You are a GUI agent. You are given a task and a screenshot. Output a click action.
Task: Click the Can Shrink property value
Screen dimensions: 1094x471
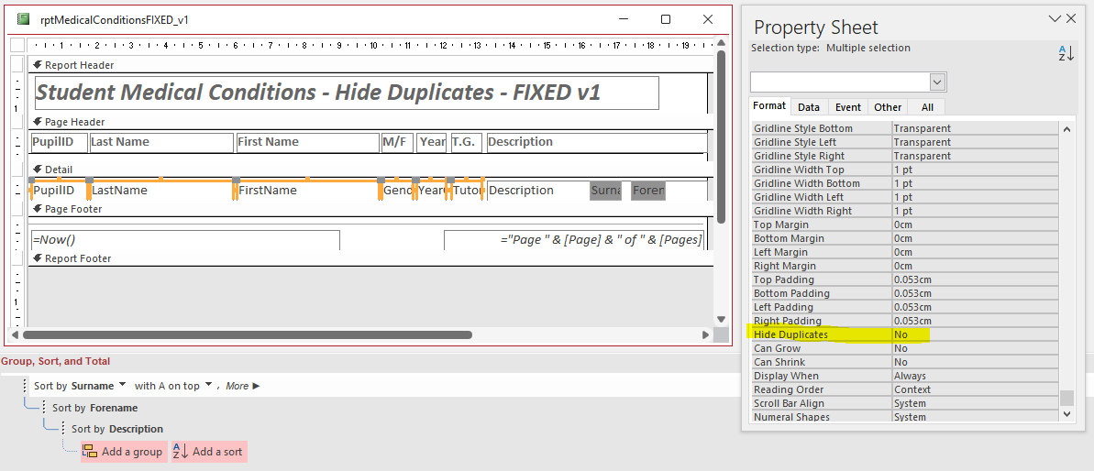pos(976,362)
